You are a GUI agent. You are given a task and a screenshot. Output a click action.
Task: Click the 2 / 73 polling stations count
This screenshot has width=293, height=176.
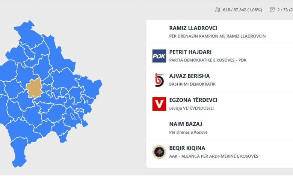285,10
